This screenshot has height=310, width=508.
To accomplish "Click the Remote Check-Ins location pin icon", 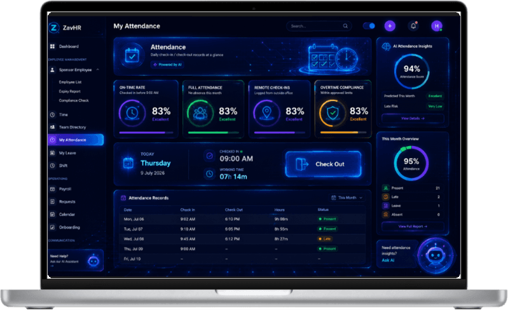I will [266, 113].
